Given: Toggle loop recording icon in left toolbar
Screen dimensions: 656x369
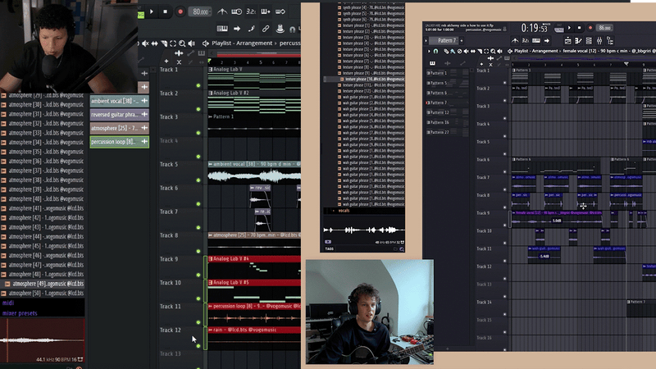Looking at the screenshot, I should click(280, 11).
